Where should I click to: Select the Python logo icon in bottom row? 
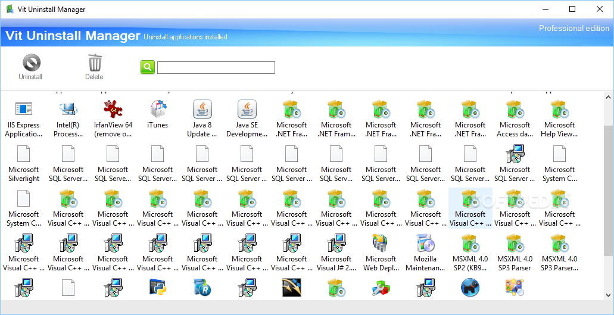(157, 288)
